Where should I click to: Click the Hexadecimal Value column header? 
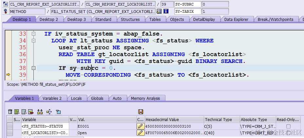(x=175, y=119)
